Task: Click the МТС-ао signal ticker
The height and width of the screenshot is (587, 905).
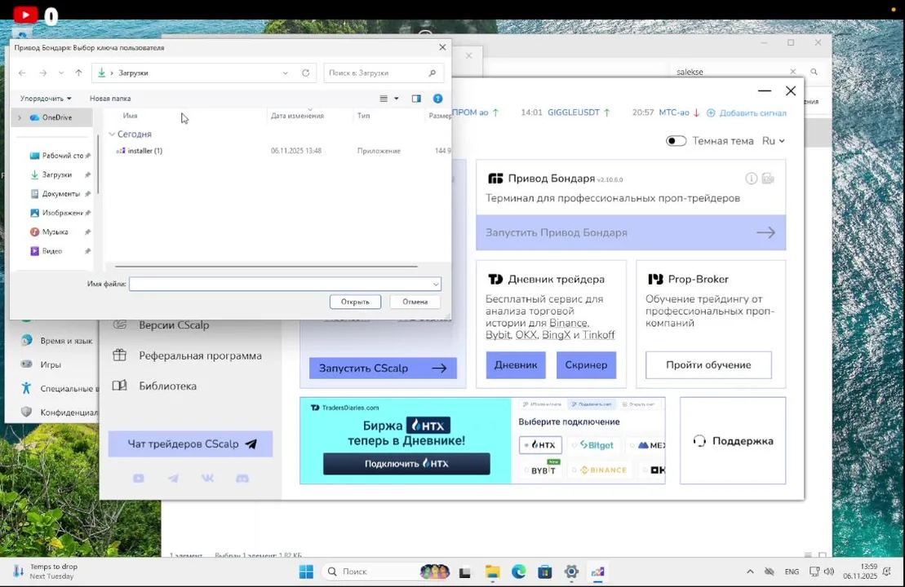Action: [673, 113]
